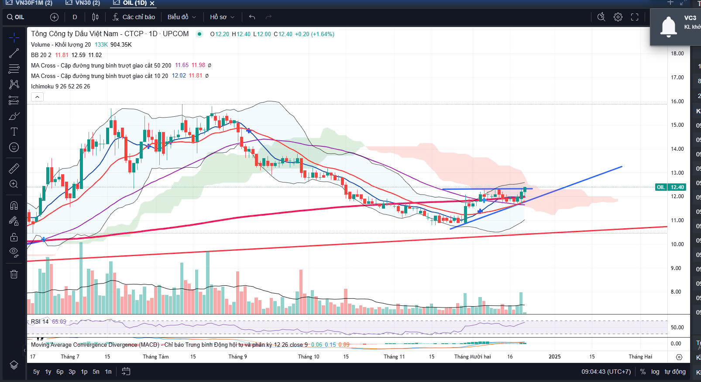Select the RSI 14 indicator legend
701x382 pixels.
pyautogui.click(x=40, y=321)
